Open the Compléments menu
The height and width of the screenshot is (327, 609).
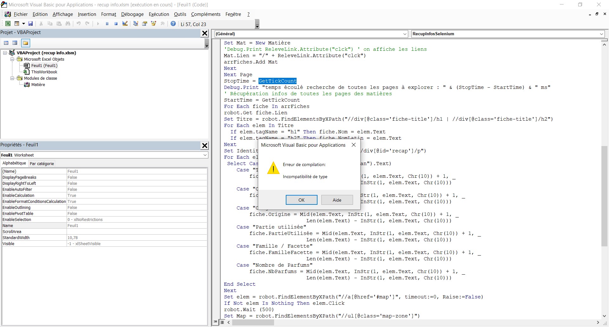(x=206, y=14)
